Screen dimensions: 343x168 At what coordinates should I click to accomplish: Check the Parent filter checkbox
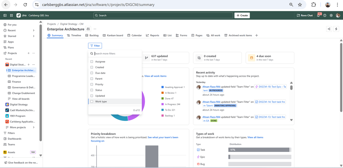(x=92, y=79)
